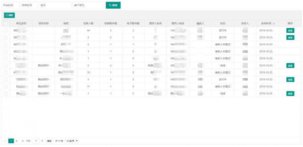Open 查看 for the first 完成 row
303x147 pixels.
(x=290, y=65)
